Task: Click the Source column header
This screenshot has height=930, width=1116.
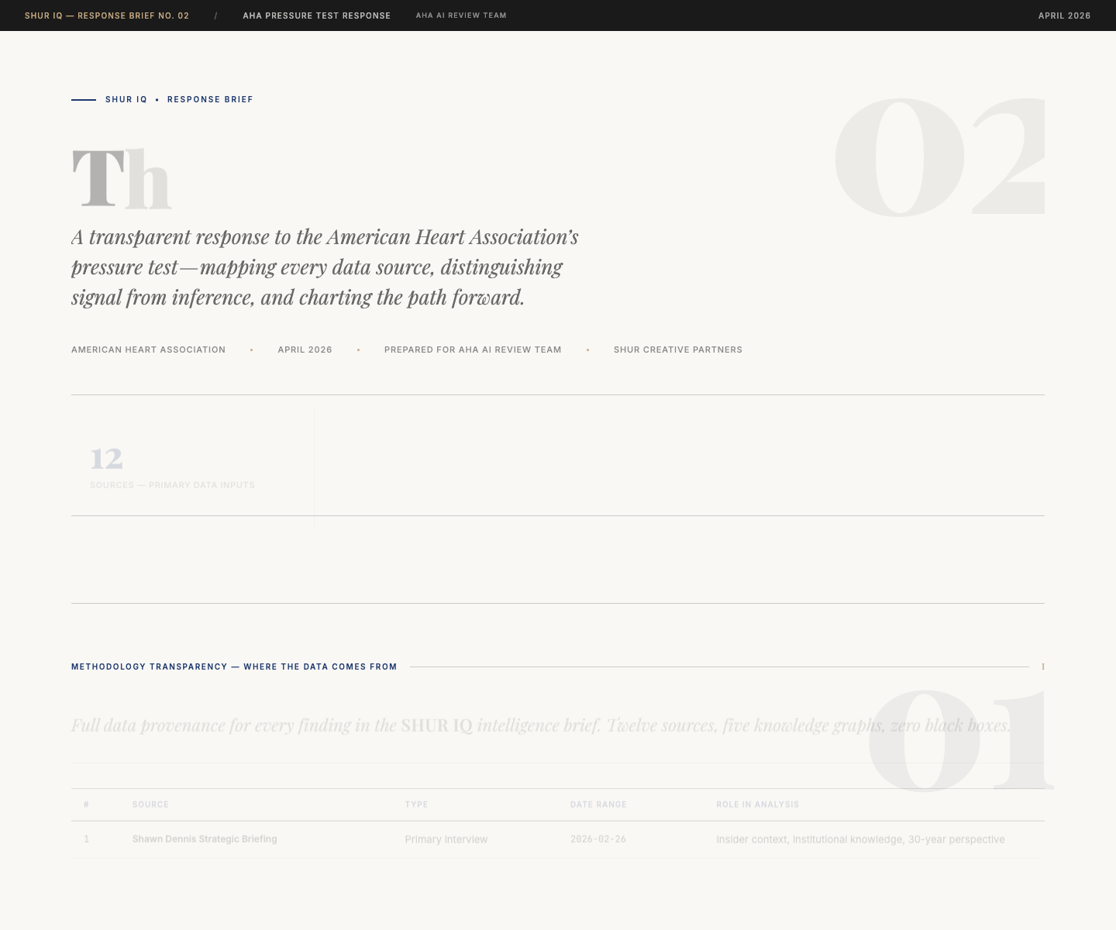Action: [150, 804]
